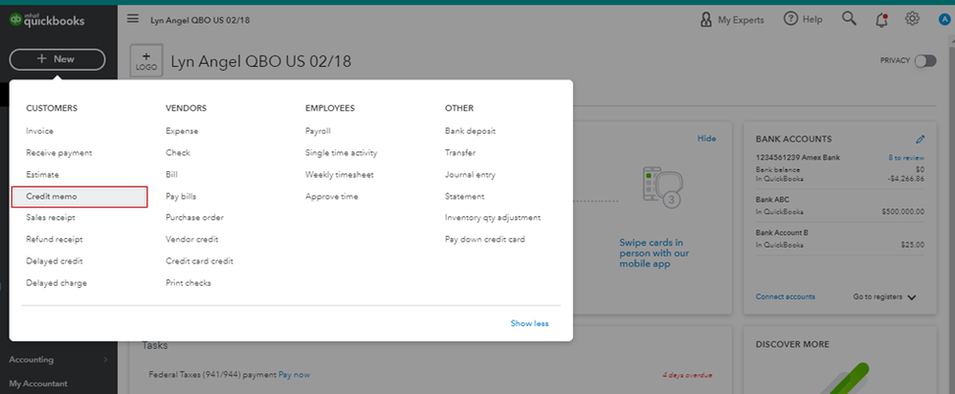Edit bank accounts with pencil icon
This screenshot has height=394, width=955.
point(920,139)
